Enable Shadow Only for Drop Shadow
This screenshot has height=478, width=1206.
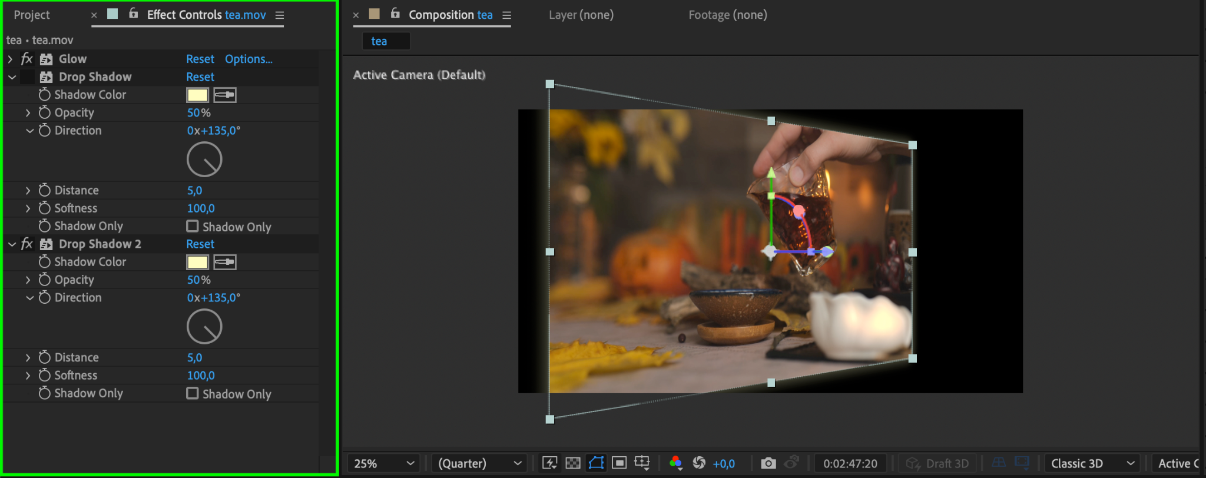[x=193, y=226]
